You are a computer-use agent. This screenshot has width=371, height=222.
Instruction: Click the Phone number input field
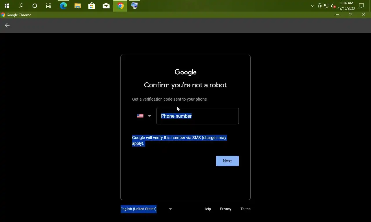pyautogui.click(x=198, y=116)
